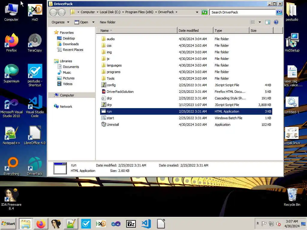Screen dimensions: 307x230
Task: Click the change view icon
Action: coord(252,22)
